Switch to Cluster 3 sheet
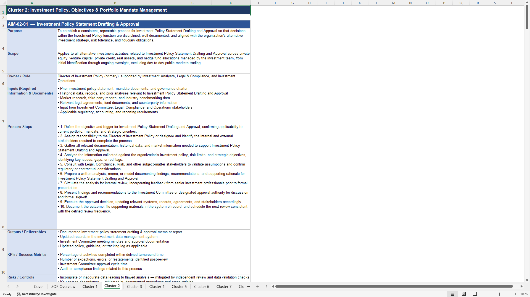 (135, 287)
